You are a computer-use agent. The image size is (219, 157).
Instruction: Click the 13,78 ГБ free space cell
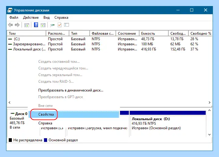(177, 39)
